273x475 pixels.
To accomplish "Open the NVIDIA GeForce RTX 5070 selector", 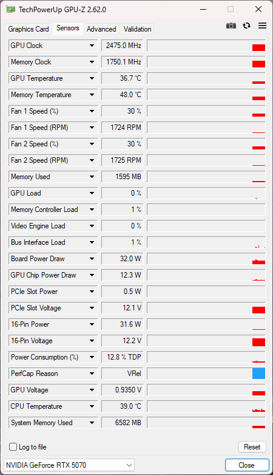I will (x=69, y=465).
